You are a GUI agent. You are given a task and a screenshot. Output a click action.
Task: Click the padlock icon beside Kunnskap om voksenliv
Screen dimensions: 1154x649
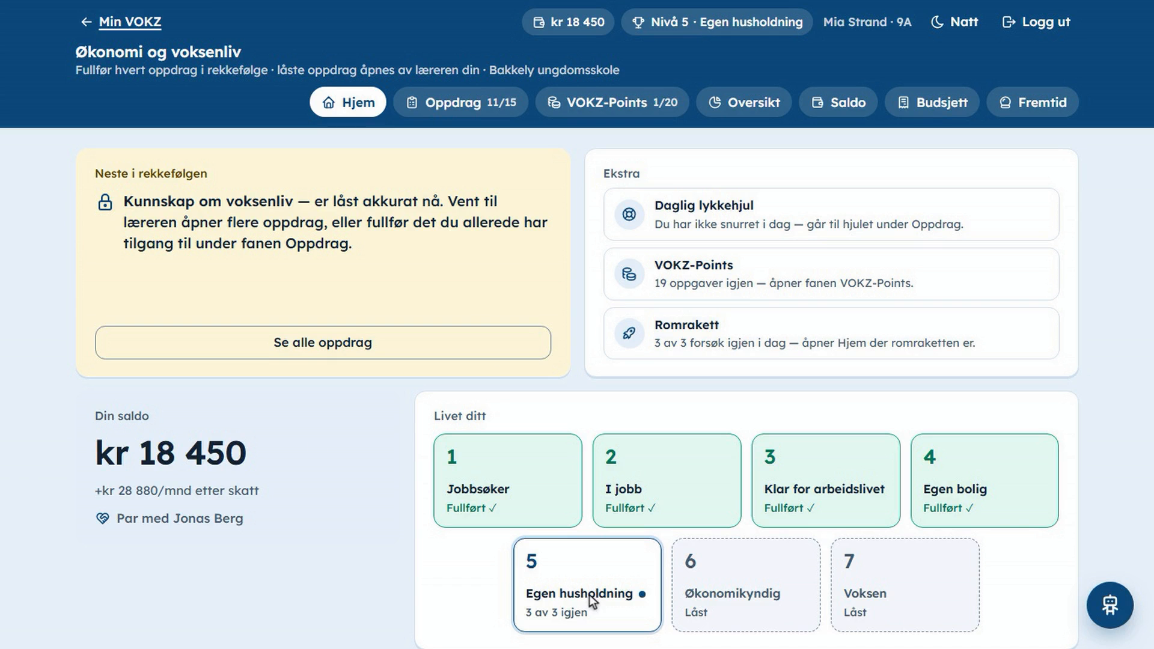[105, 203]
